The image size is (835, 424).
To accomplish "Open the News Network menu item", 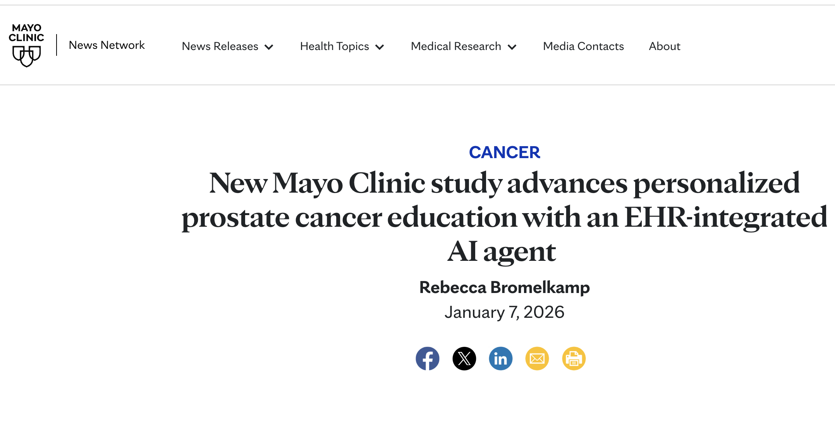I will tap(107, 45).
